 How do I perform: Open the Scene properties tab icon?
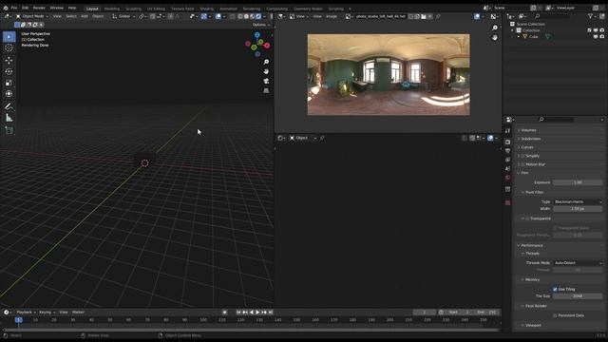[507, 169]
